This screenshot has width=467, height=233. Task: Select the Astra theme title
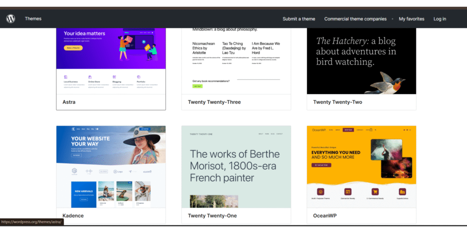point(69,102)
